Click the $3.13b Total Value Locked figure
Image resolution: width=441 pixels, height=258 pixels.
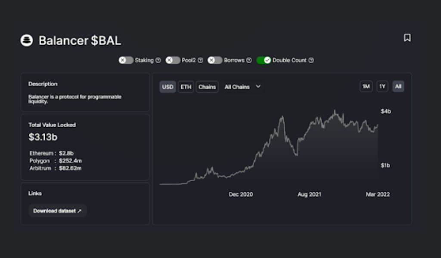coord(43,137)
